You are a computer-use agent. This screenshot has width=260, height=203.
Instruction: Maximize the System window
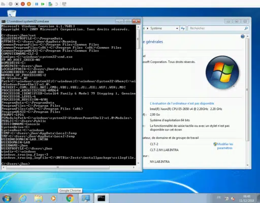coord(237,21)
